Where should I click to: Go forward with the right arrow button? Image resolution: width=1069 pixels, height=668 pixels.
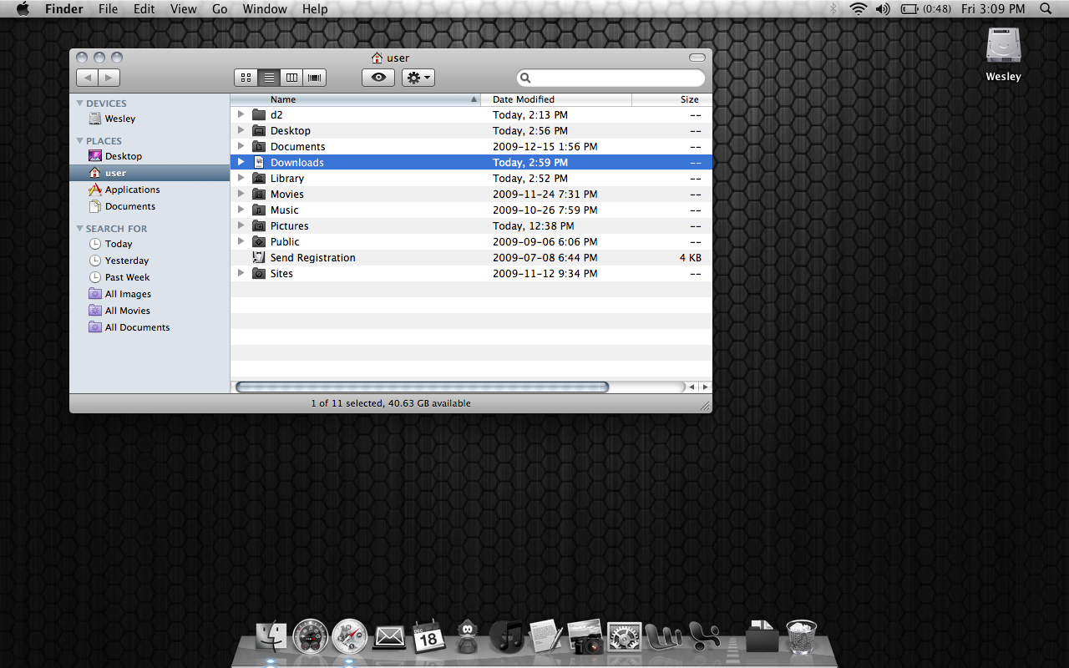point(109,78)
